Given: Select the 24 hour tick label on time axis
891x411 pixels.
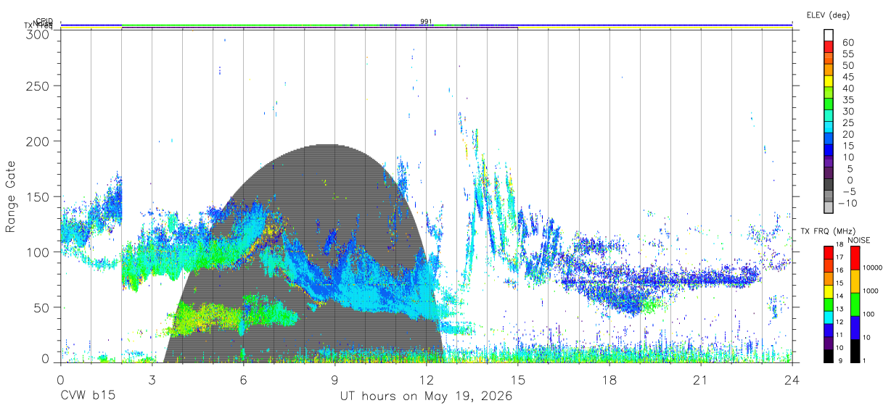Looking at the screenshot, I should point(792,379).
